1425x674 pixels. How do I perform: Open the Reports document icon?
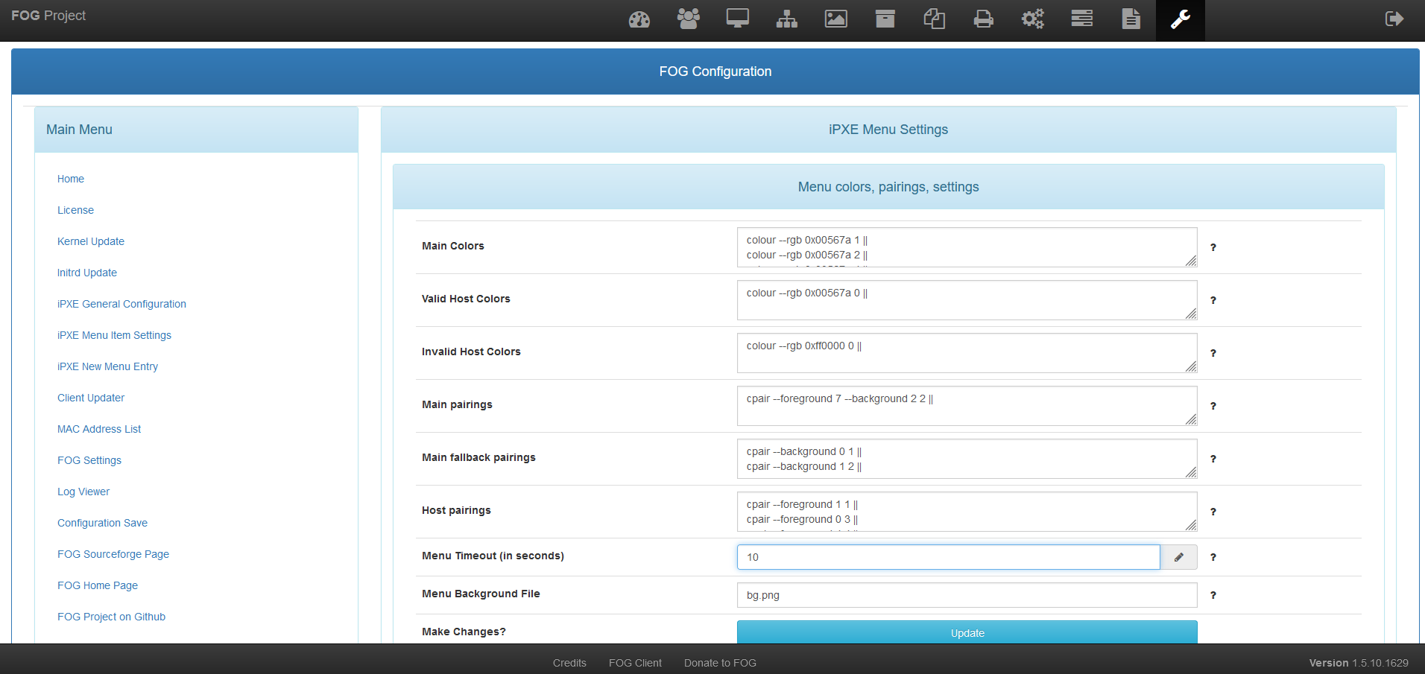[1131, 19]
